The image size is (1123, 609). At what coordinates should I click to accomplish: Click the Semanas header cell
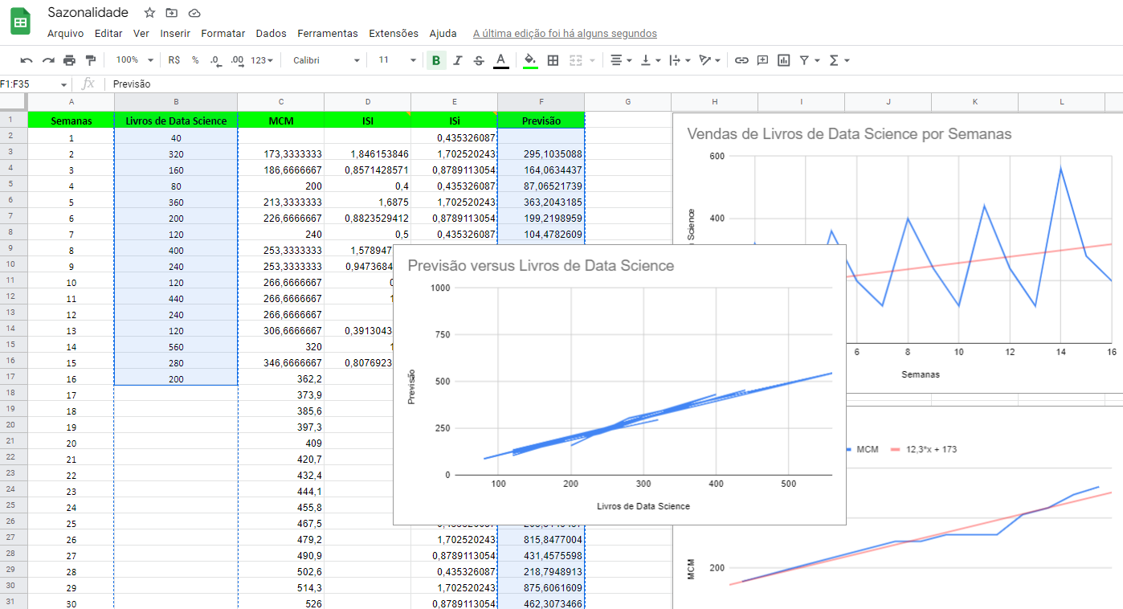point(71,121)
